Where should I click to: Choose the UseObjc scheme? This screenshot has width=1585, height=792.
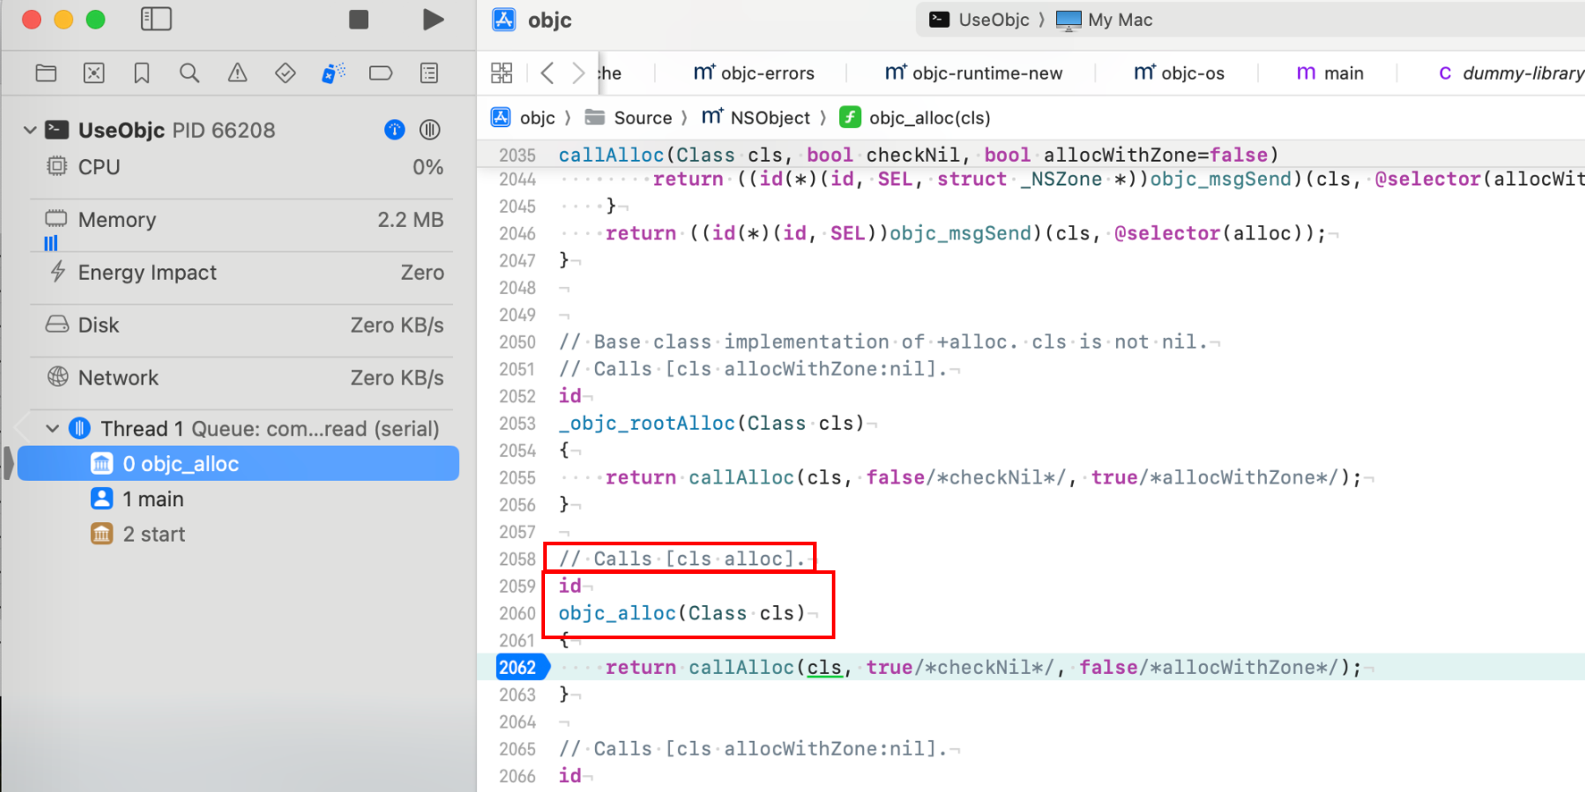click(x=979, y=20)
